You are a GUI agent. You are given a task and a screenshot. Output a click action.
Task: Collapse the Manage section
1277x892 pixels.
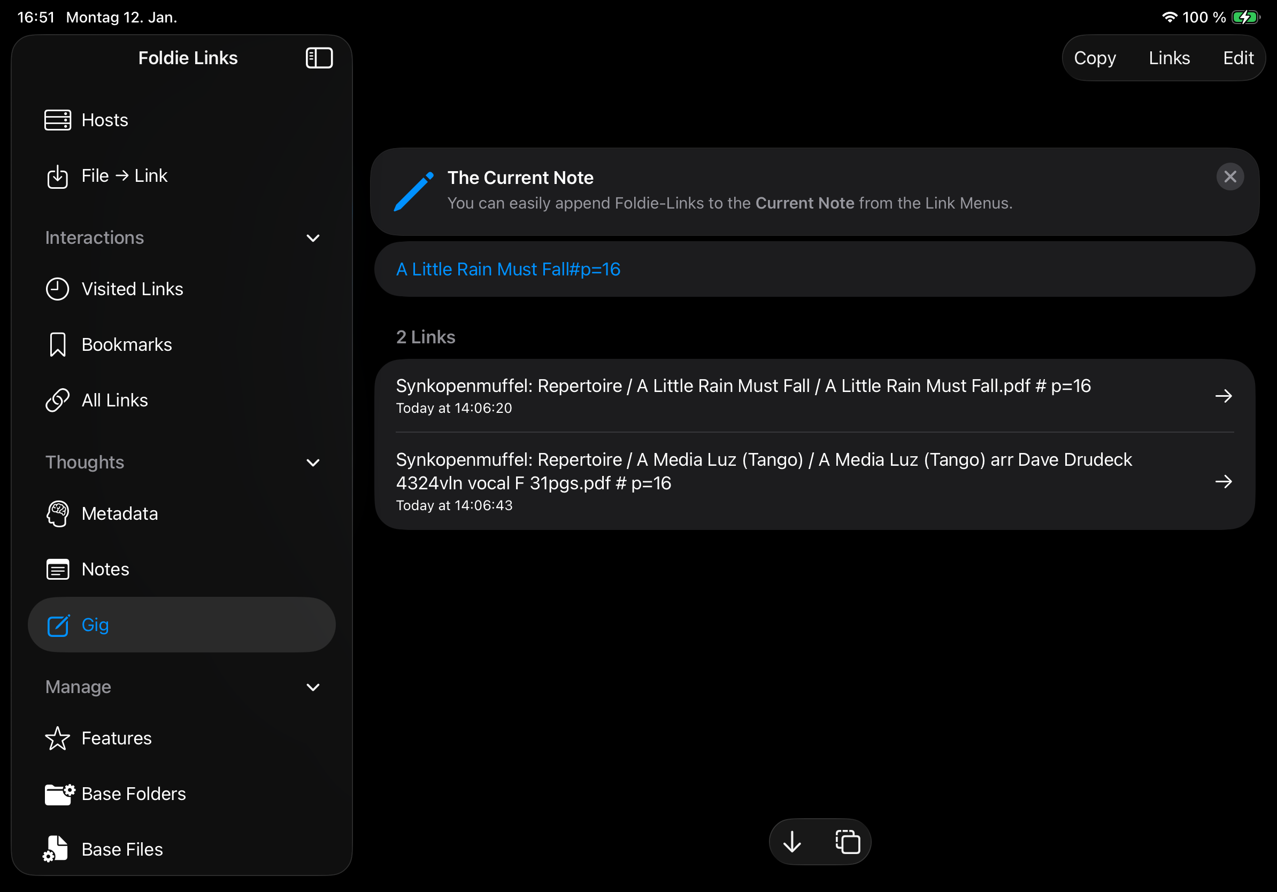(313, 687)
